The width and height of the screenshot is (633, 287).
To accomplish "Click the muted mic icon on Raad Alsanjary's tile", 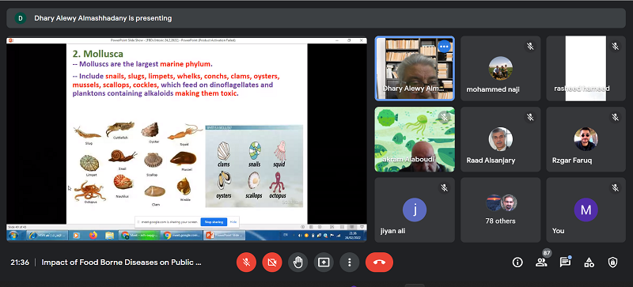I will (529, 117).
